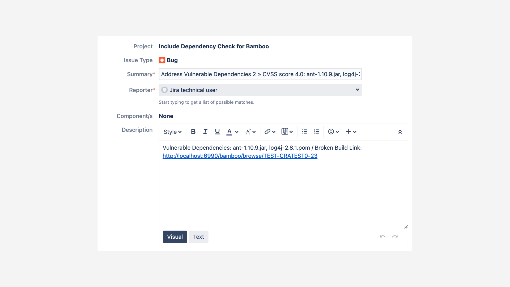Apply italic formatting to text
Image resolution: width=510 pixels, height=287 pixels.
click(205, 132)
